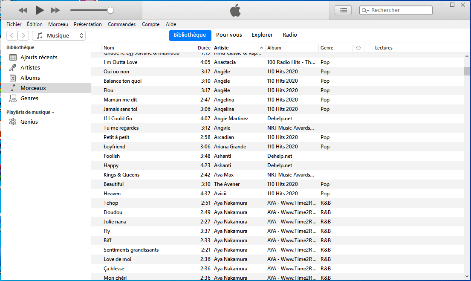Click the vertical scrollbar thumb

[467, 71]
